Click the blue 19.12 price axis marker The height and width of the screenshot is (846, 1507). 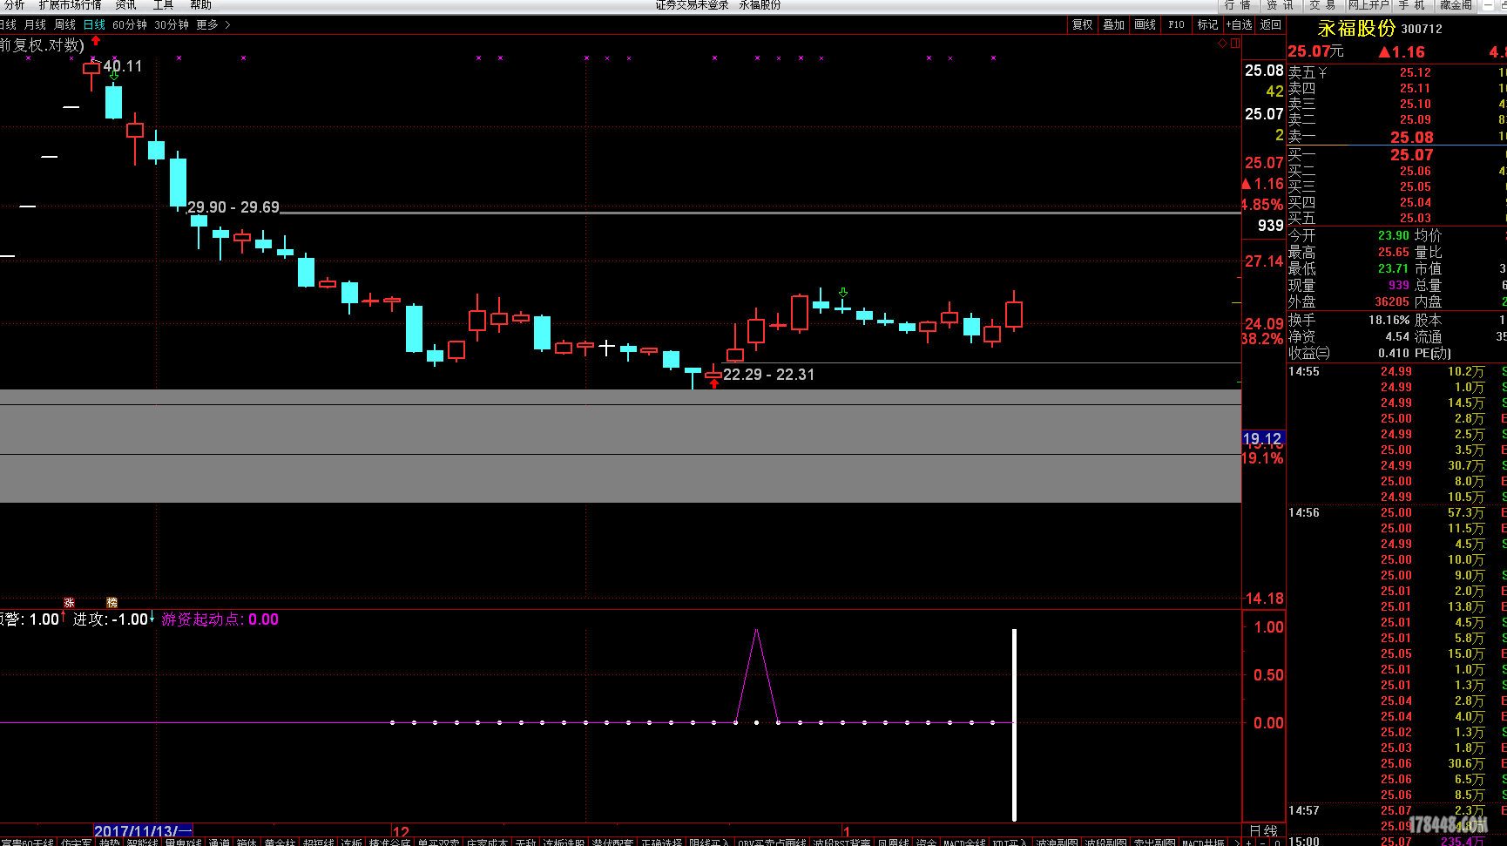(x=1262, y=439)
